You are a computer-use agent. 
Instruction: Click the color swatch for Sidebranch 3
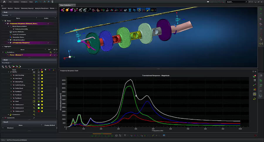38,111
